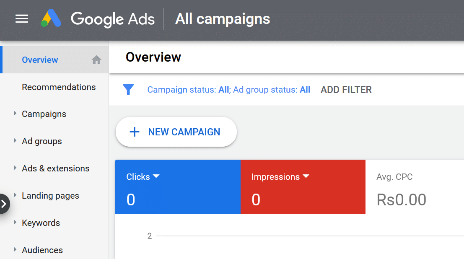
Task: Open the Clicks metric dropdown
Action: (x=156, y=176)
